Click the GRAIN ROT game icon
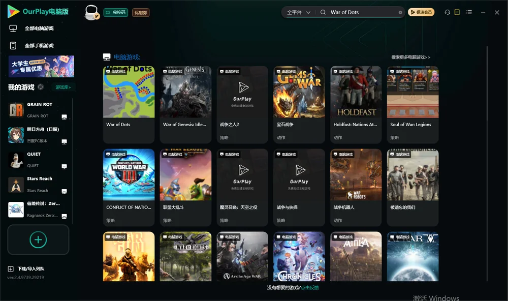This screenshot has width=508, height=301. coord(16,110)
